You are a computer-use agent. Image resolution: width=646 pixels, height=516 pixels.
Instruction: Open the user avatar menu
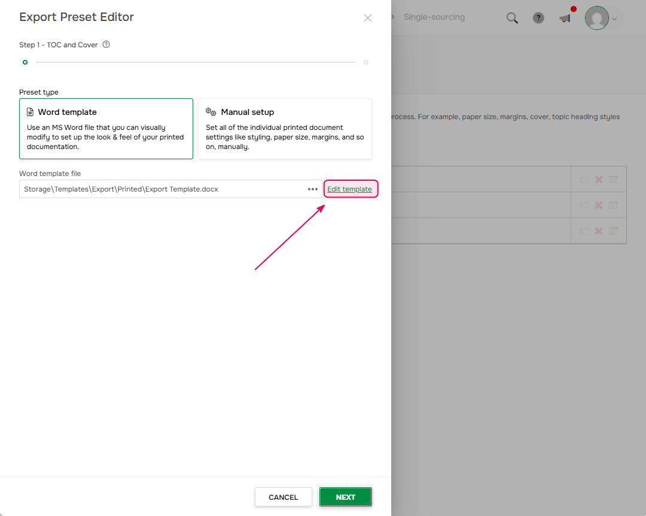(596, 18)
